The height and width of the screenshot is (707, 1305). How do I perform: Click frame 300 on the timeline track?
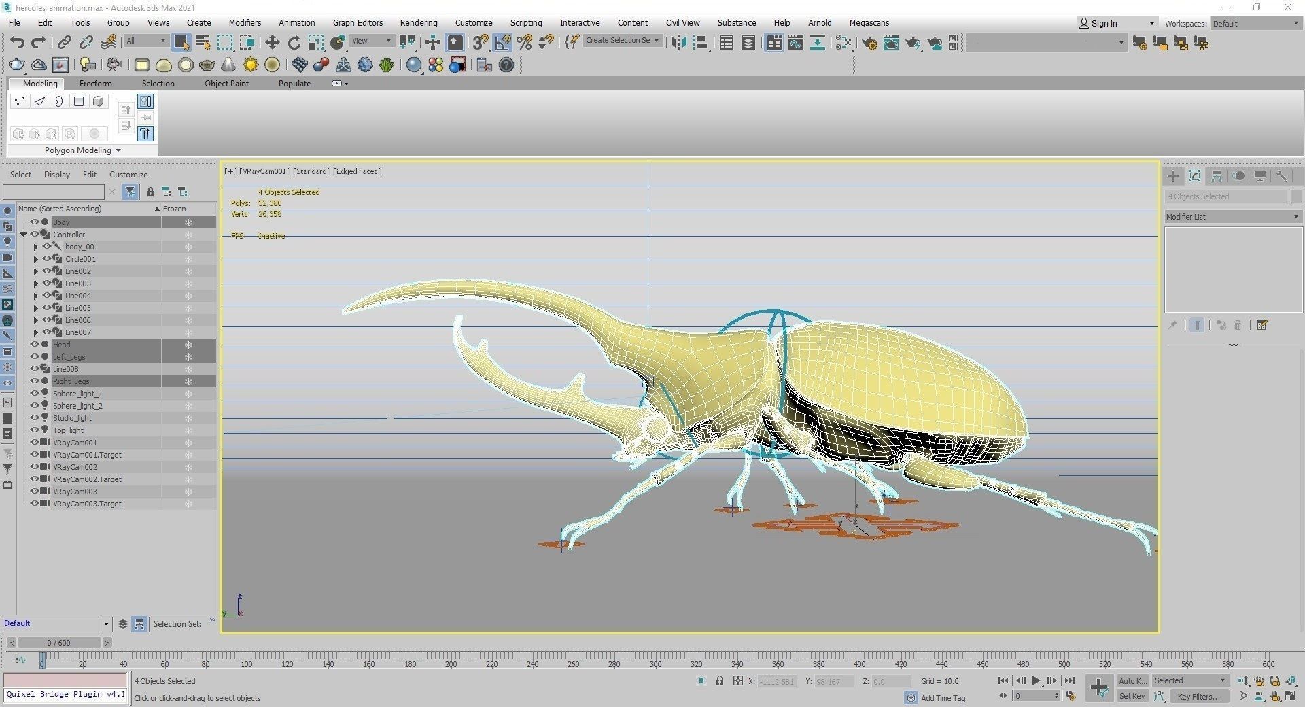click(x=655, y=659)
